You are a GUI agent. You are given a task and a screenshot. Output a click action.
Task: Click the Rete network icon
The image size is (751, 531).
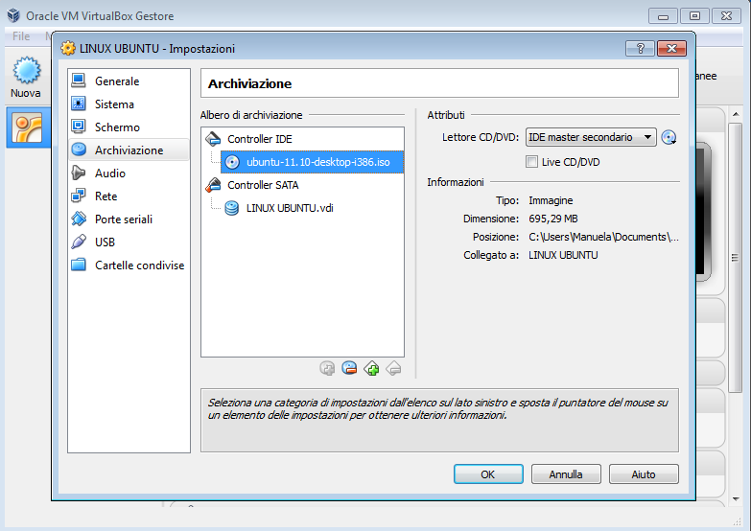point(79,196)
